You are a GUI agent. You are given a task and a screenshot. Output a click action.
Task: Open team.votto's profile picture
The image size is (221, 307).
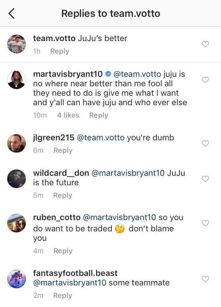coord(17,44)
